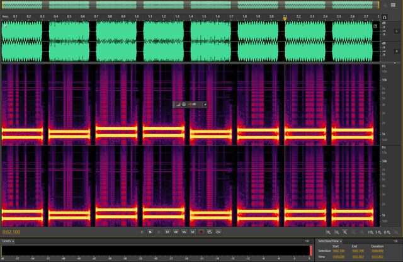
Task: Click Zoom to Selection icon
Action: [x=387, y=232]
